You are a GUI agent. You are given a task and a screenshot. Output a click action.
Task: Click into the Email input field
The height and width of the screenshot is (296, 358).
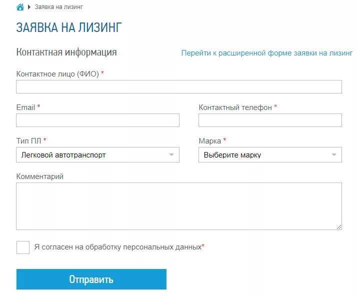click(97, 120)
